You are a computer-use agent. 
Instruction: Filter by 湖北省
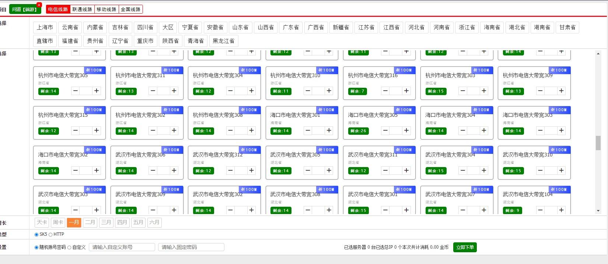pyautogui.click(x=517, y=27)
